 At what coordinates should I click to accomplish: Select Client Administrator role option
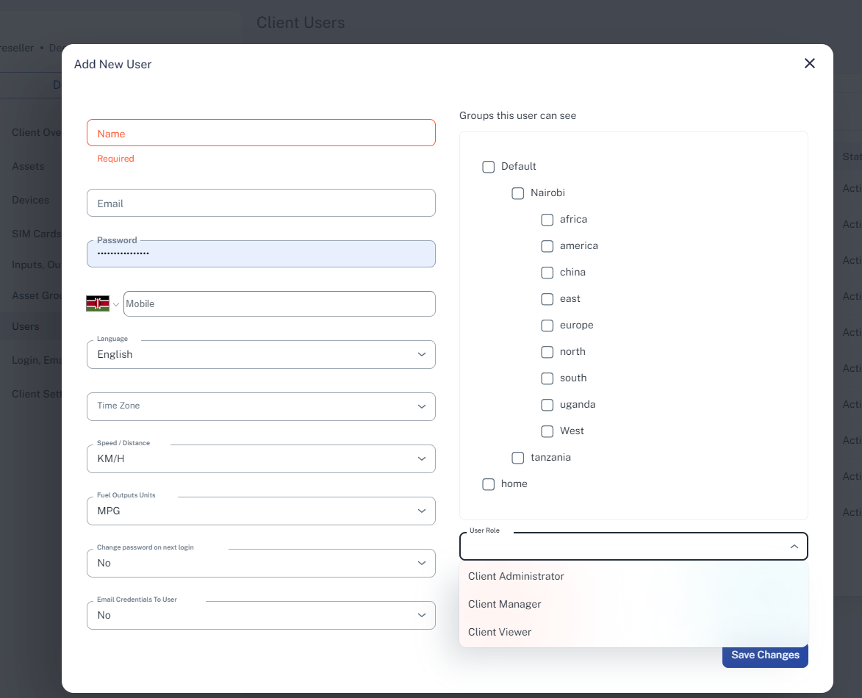tap(633, 576)
